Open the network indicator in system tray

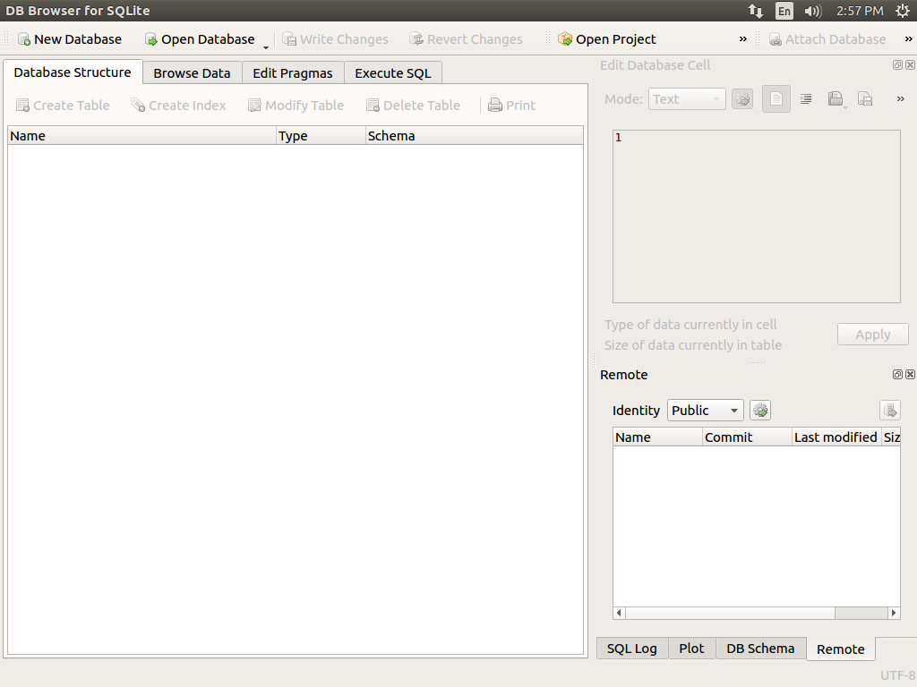[756, 11]
